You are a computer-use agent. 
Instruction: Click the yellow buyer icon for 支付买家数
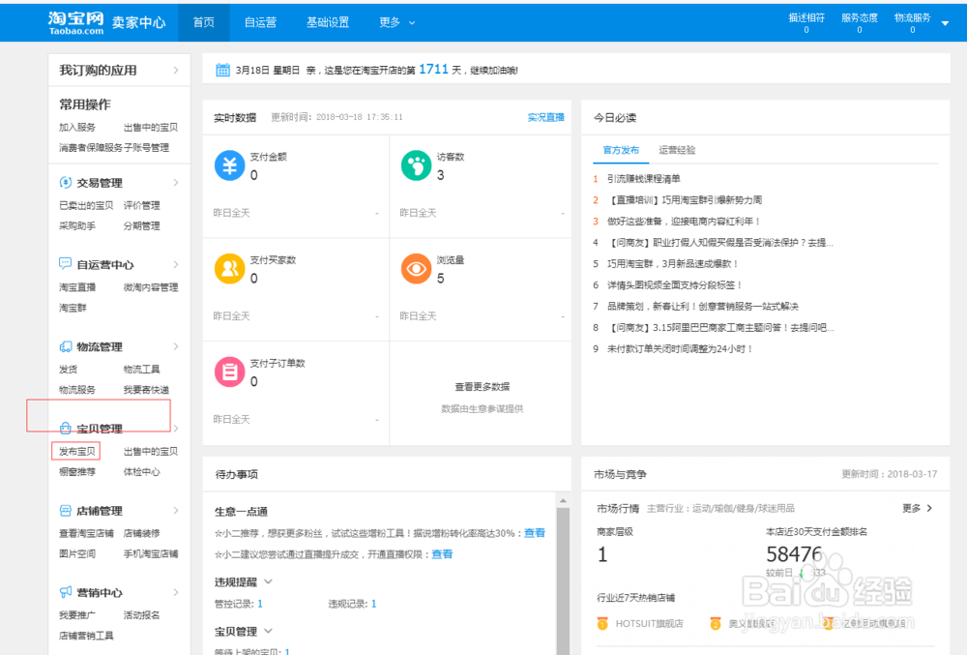point(229,269)
